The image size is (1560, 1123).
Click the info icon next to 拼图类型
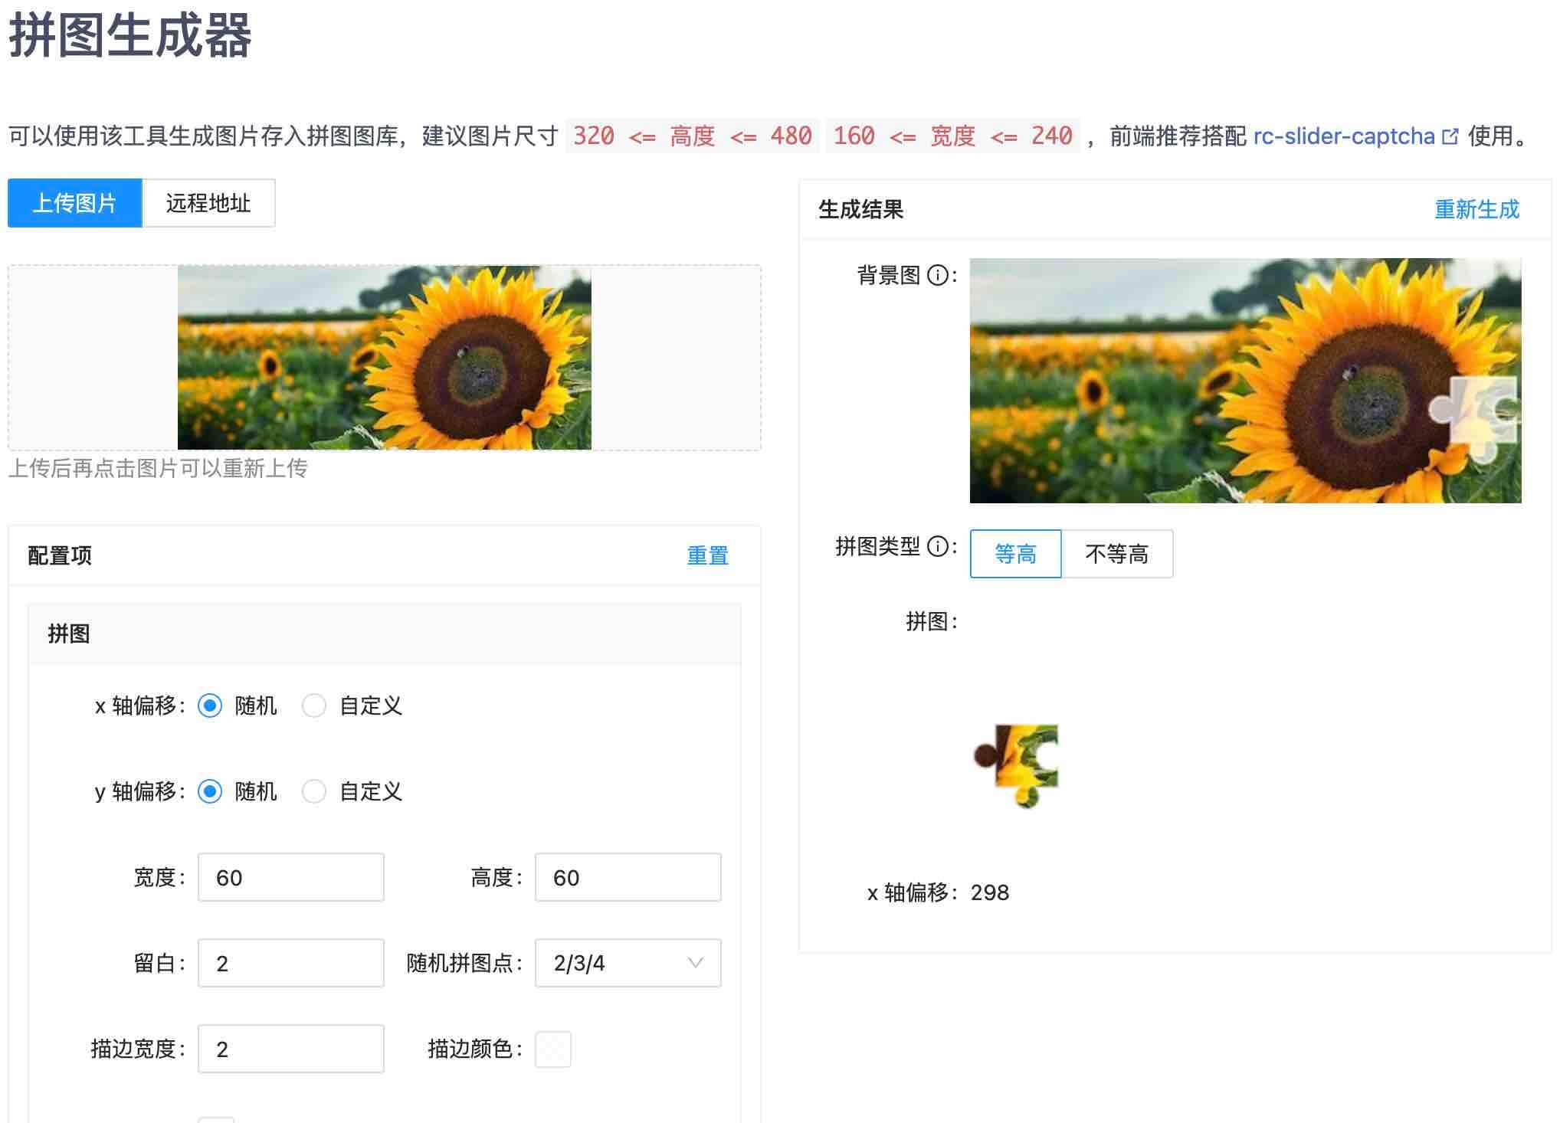938,546
